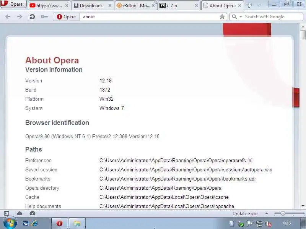The image size is (306, 229).
Task: Open a new tab with plus icon
Action: 249,5
